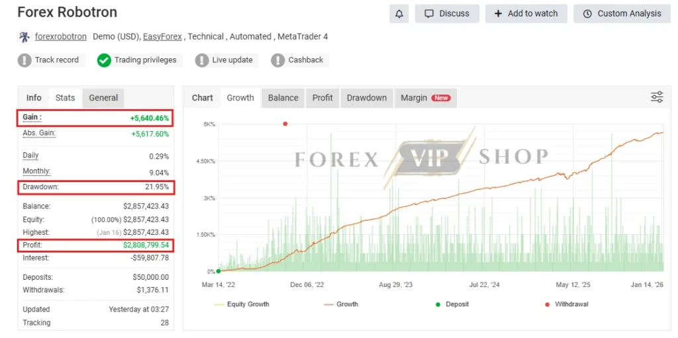Click the Profit value $2,808,799.54
Image resolution: width=678 pixels, height=338 pixels.
(146, 245)
